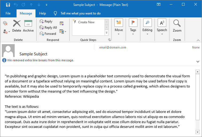The height and width of the screenshot is (137, 202).
Task: Archive the message
Action: tap(28, 26)
